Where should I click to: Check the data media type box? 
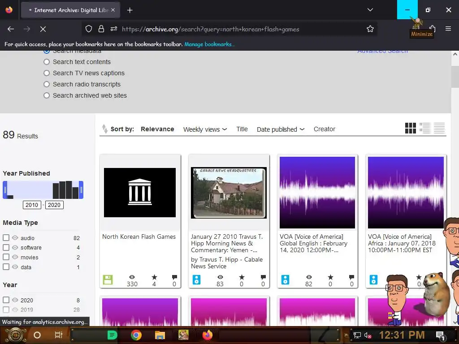(x=6, y=267)
